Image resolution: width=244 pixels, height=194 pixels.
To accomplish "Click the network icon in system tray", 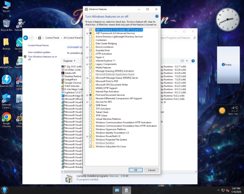I will click(223, 190).
